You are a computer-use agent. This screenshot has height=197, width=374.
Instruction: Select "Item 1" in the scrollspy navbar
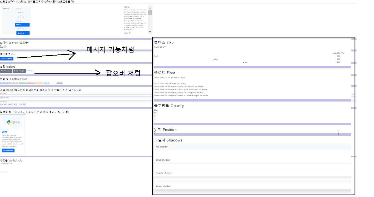[x=19, y=8]
